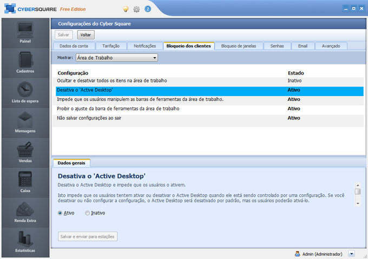
Task: Click description scrollbar down arrow
Action: (x=358, y=203)
